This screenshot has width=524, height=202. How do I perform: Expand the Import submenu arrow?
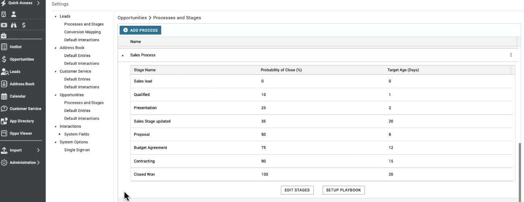[38, 150]
